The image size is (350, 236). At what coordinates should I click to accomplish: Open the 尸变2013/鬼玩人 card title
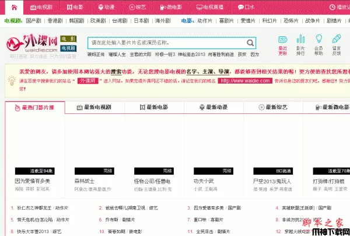tap(272, 181)
